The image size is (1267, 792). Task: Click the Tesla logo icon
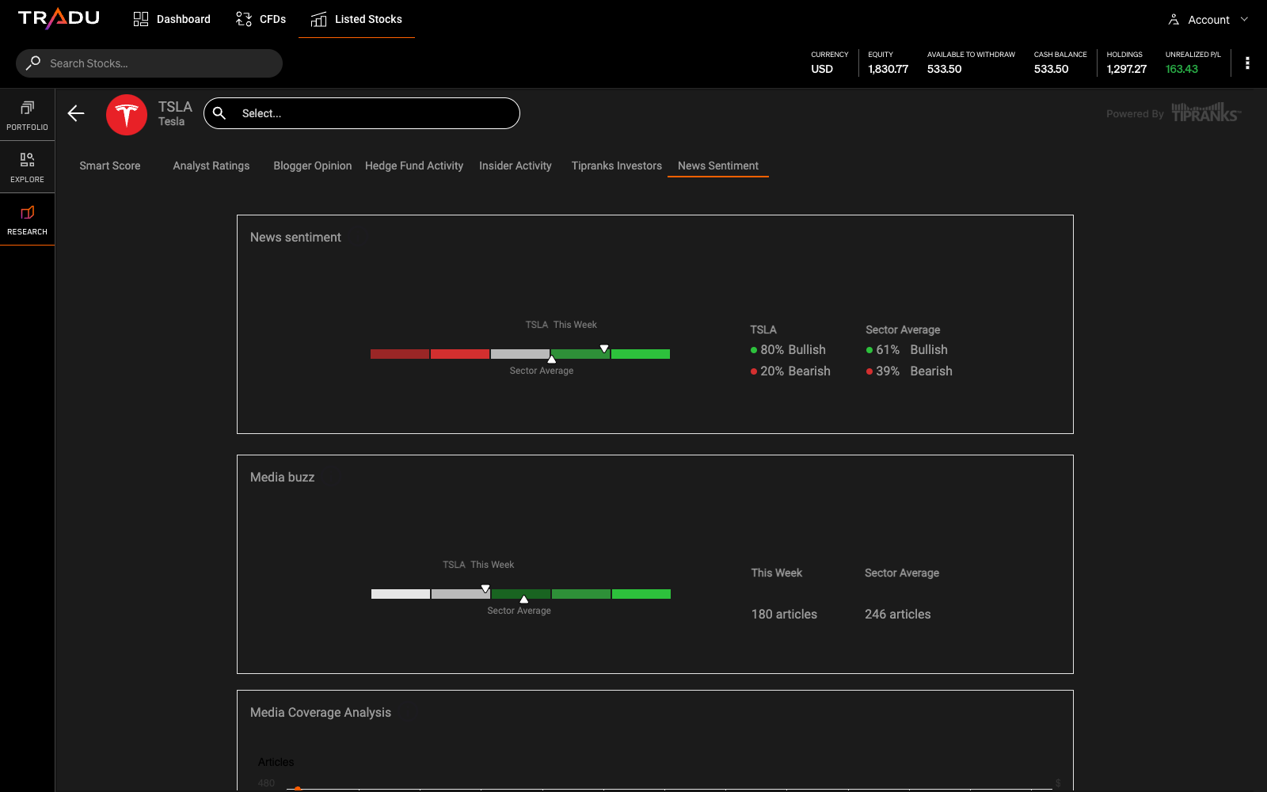[127, 115]
